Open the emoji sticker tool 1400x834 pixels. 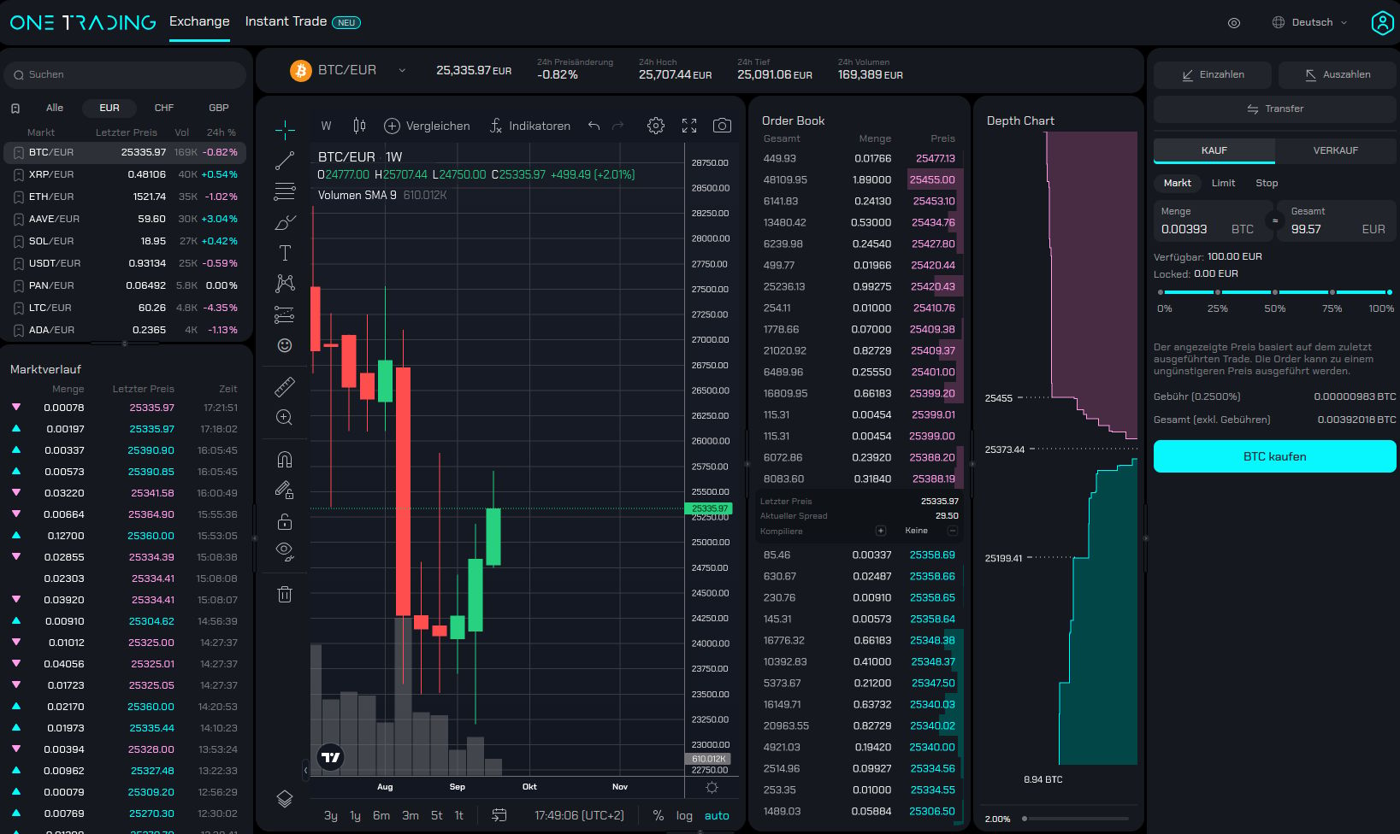pyautogui.click(x=285, y=345)
